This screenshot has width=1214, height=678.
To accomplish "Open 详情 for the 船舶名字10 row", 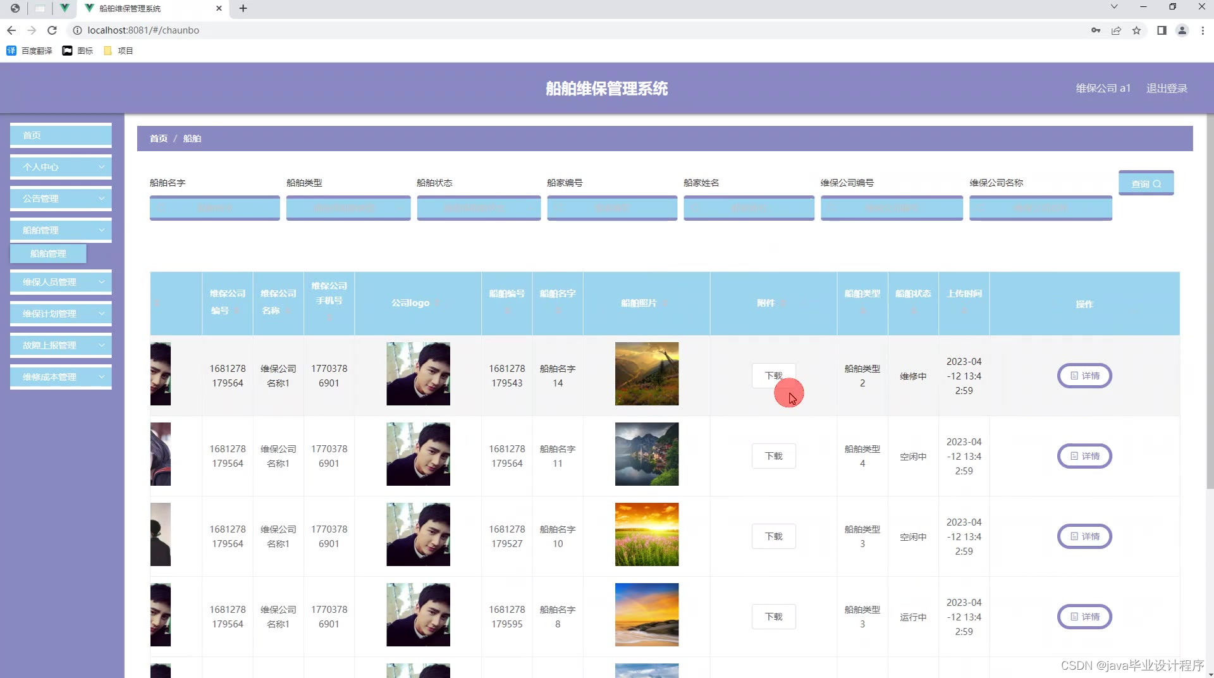I will pyautogui.click(x=1084, y=536).
